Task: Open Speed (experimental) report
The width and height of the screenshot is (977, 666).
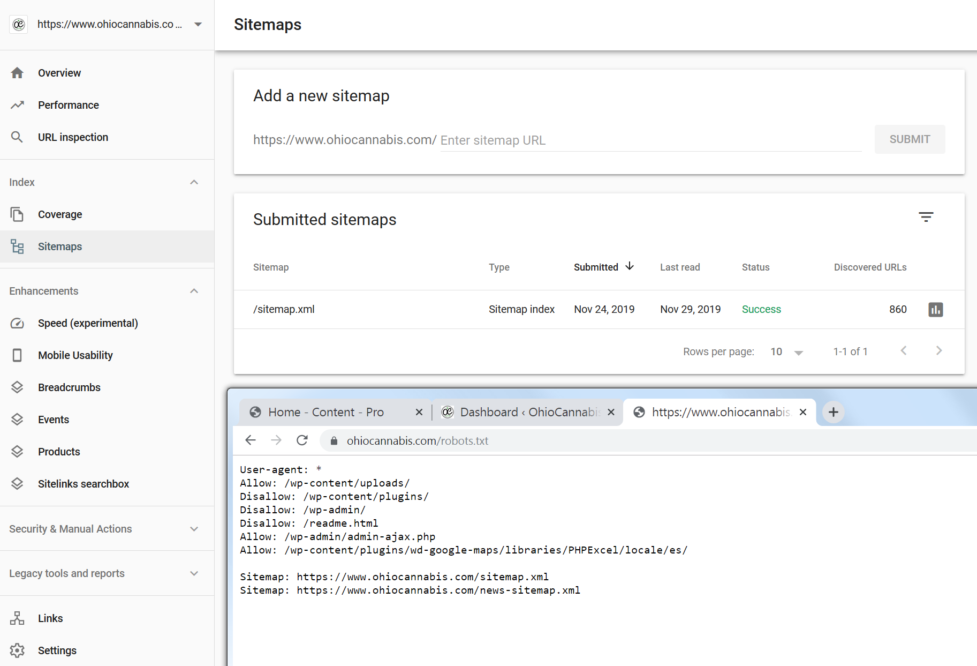Action: point(107,323)
